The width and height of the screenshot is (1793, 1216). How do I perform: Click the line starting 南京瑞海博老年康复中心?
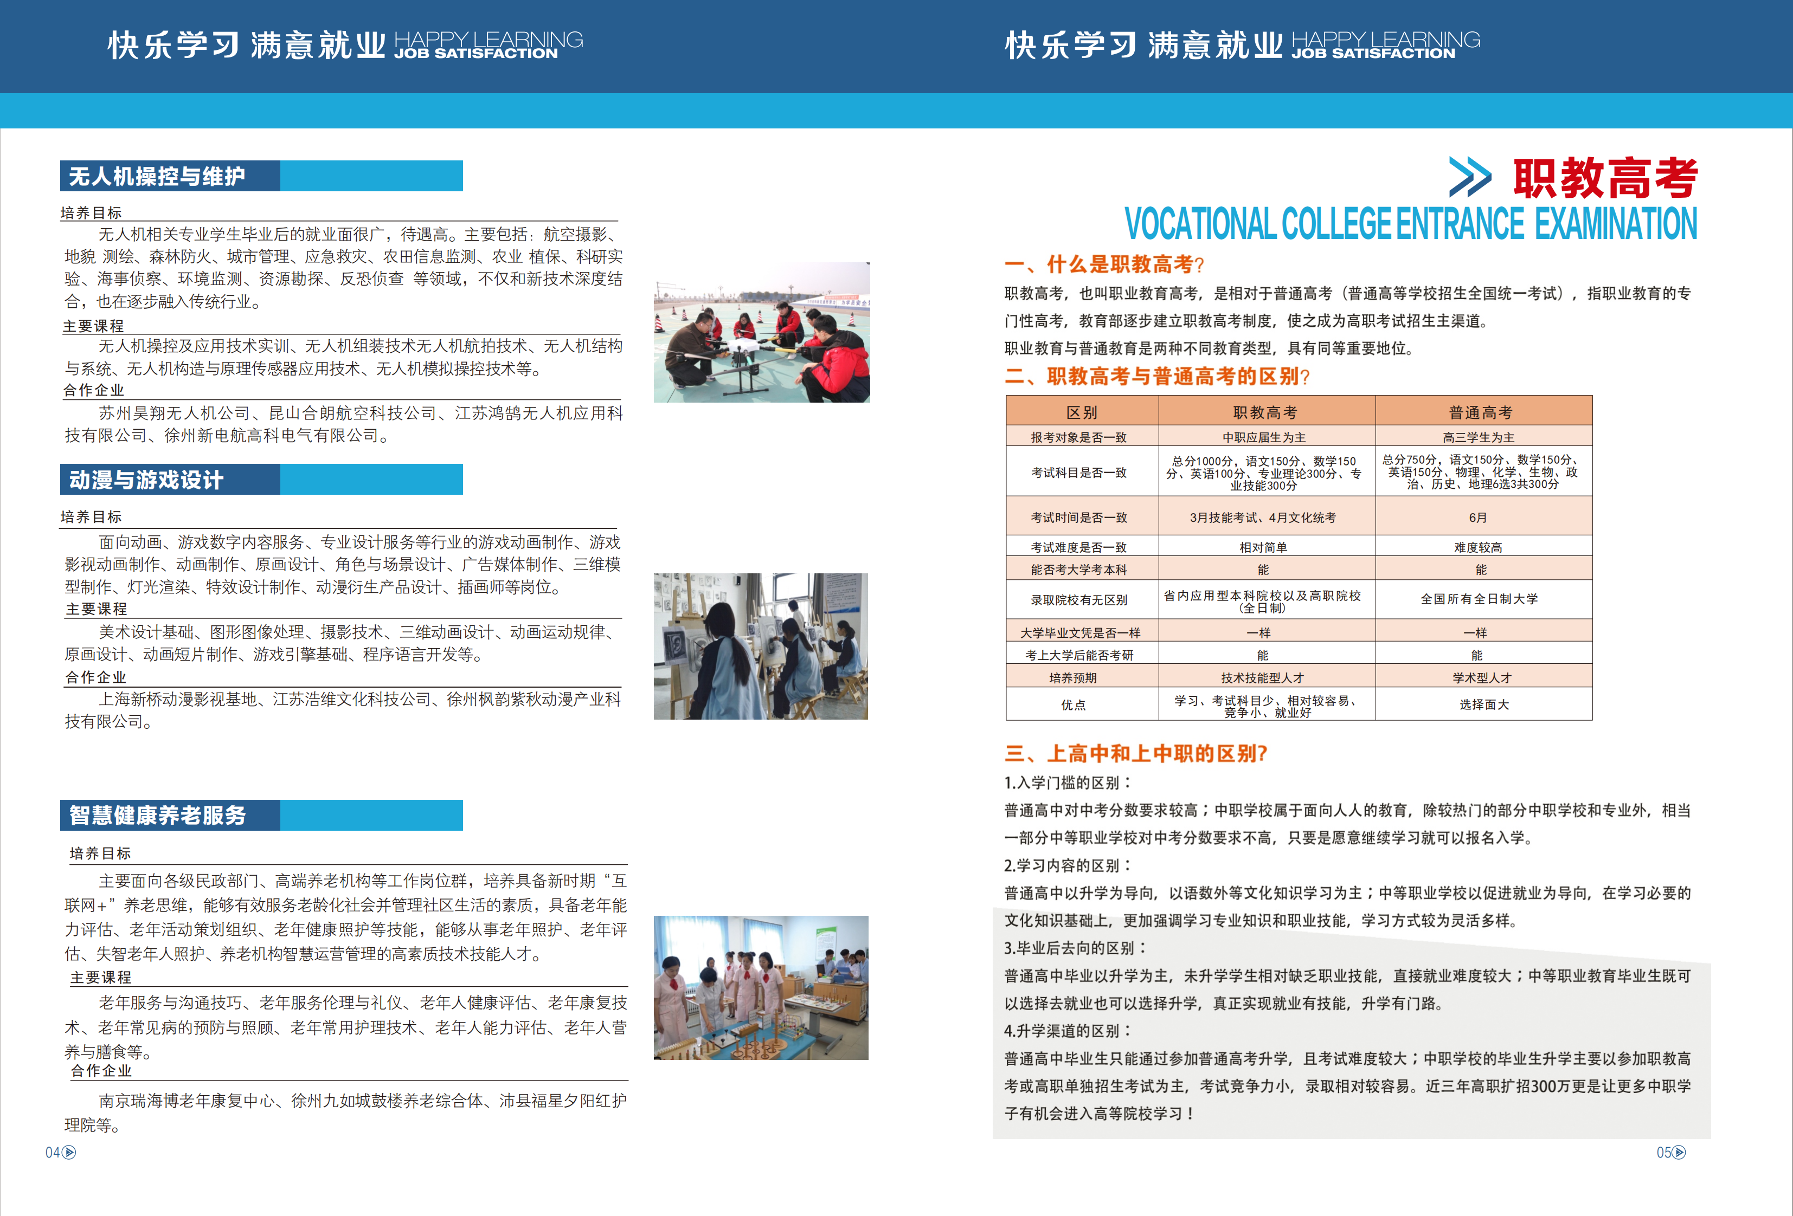click(x=363, y=1101)
